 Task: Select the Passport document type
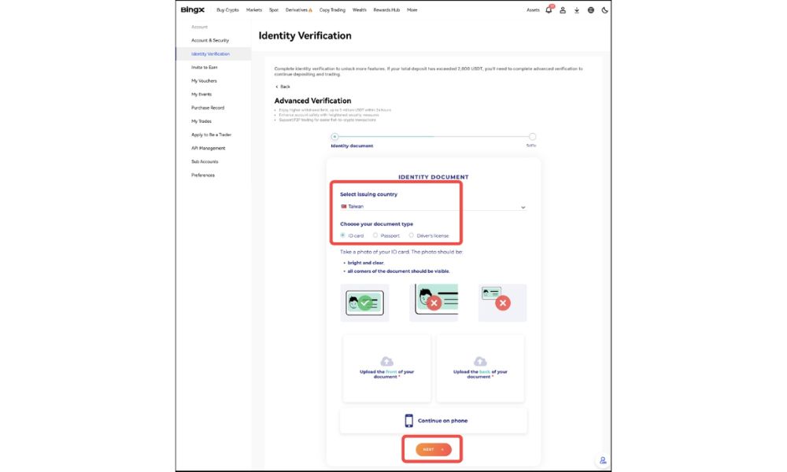pyautogui.click(x=375, y=234)
